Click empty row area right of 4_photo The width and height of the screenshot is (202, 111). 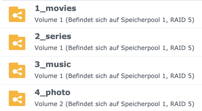(136, 93)
